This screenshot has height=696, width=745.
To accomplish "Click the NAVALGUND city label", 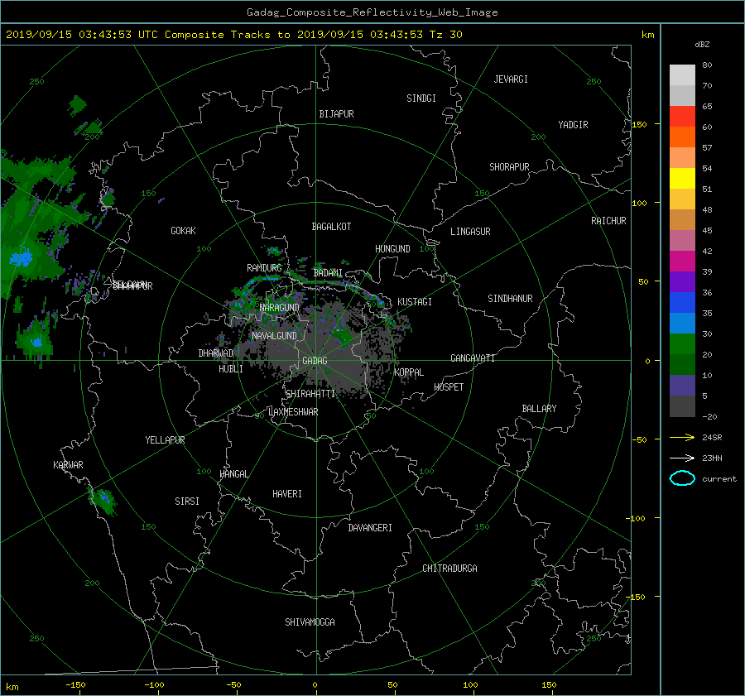I will (274, 336).
